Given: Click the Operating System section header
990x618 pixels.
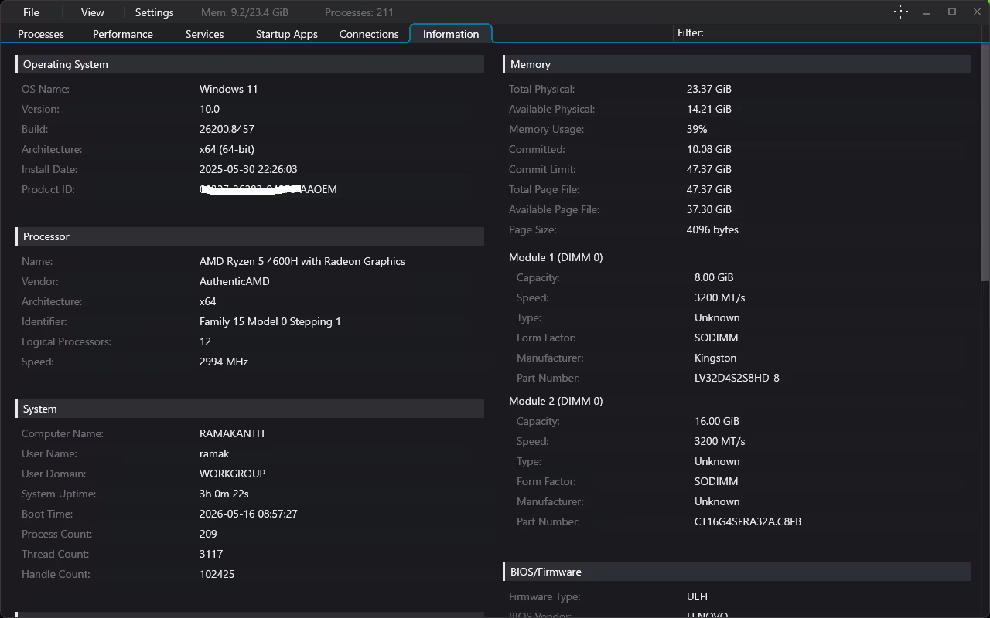Looking at the screenshot, I should click(250, 64).
